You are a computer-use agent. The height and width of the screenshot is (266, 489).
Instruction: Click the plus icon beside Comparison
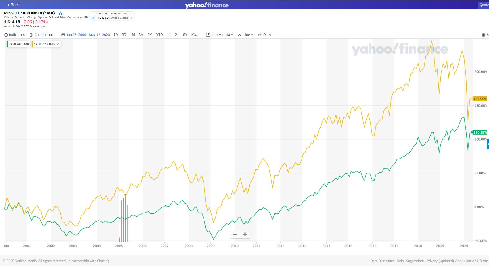click(x=31, y=35)
